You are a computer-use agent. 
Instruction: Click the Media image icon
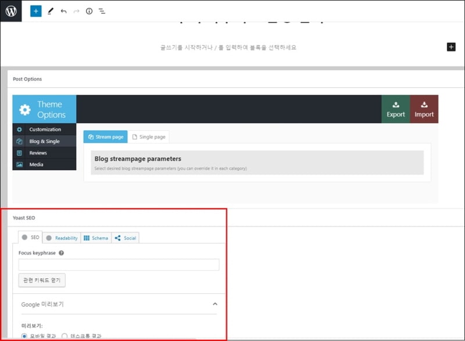click(x=19, y=164)
